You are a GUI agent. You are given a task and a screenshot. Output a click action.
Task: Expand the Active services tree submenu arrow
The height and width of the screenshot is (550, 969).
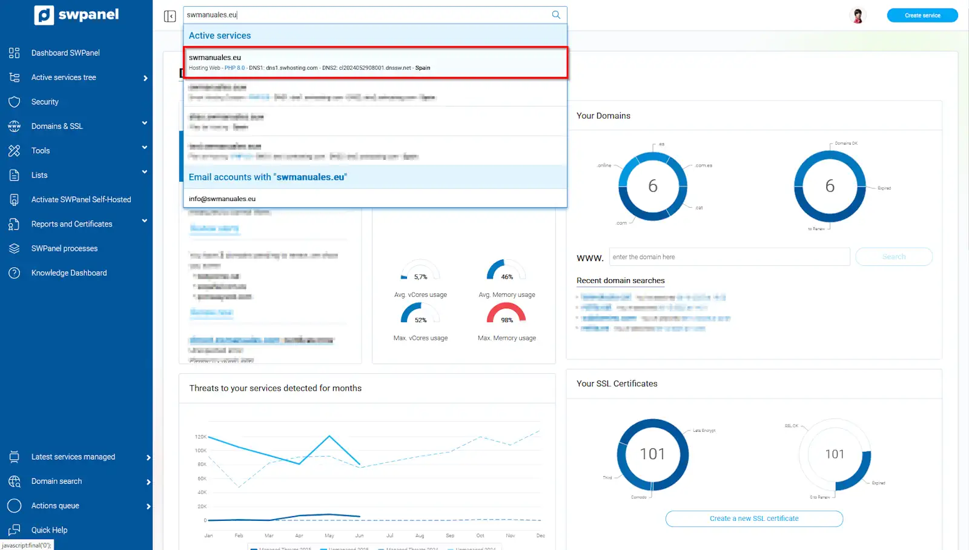145,78
